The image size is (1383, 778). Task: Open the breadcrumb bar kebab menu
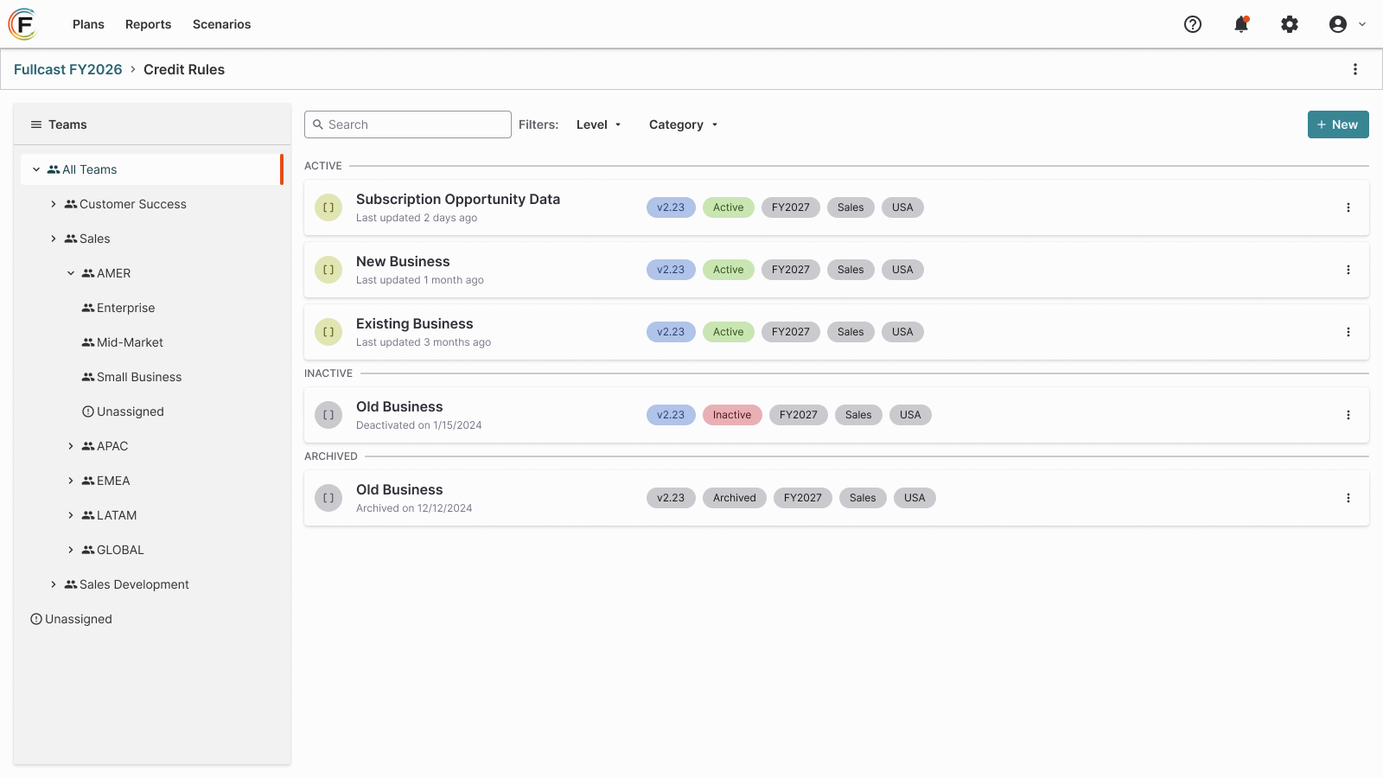[1355, 69]
